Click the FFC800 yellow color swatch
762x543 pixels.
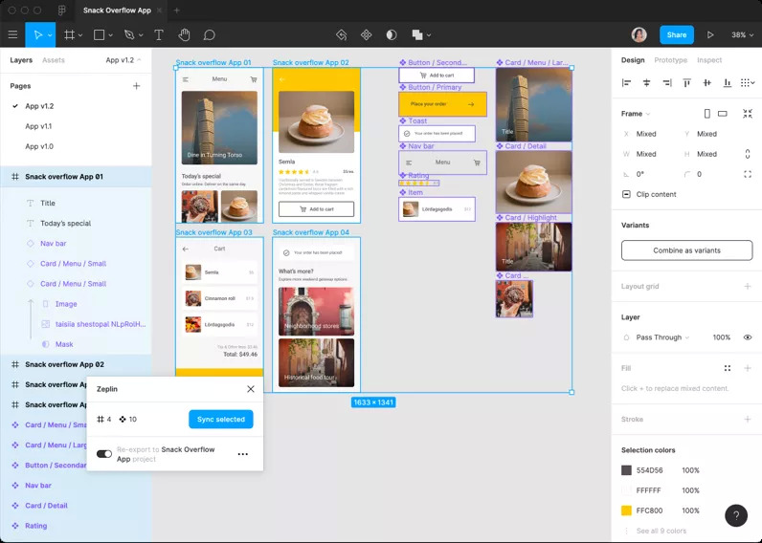pos(627,510)
